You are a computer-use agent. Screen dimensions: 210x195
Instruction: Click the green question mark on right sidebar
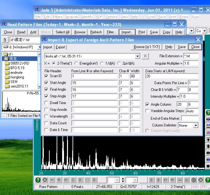point(208,113)
